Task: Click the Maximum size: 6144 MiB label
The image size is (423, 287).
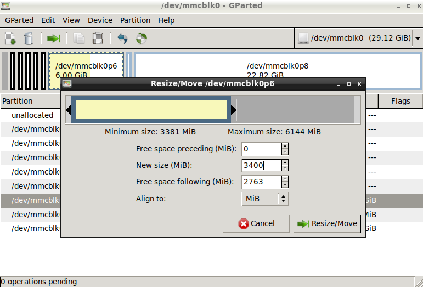Action: 274,132
